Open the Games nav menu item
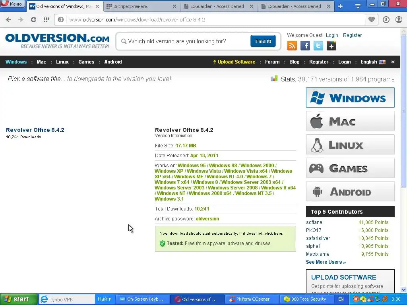The image size is (407, 305). 86,62
